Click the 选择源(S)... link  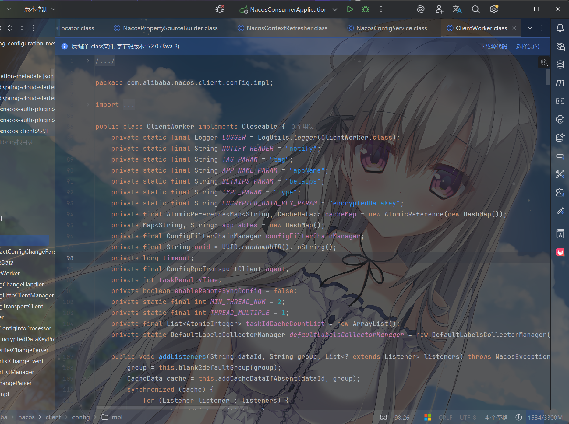point(530,46)
